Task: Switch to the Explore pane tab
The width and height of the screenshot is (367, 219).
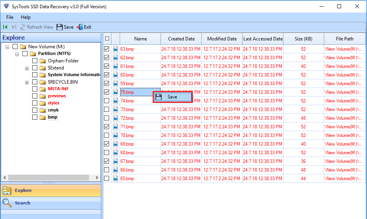Action: (51, 190)
